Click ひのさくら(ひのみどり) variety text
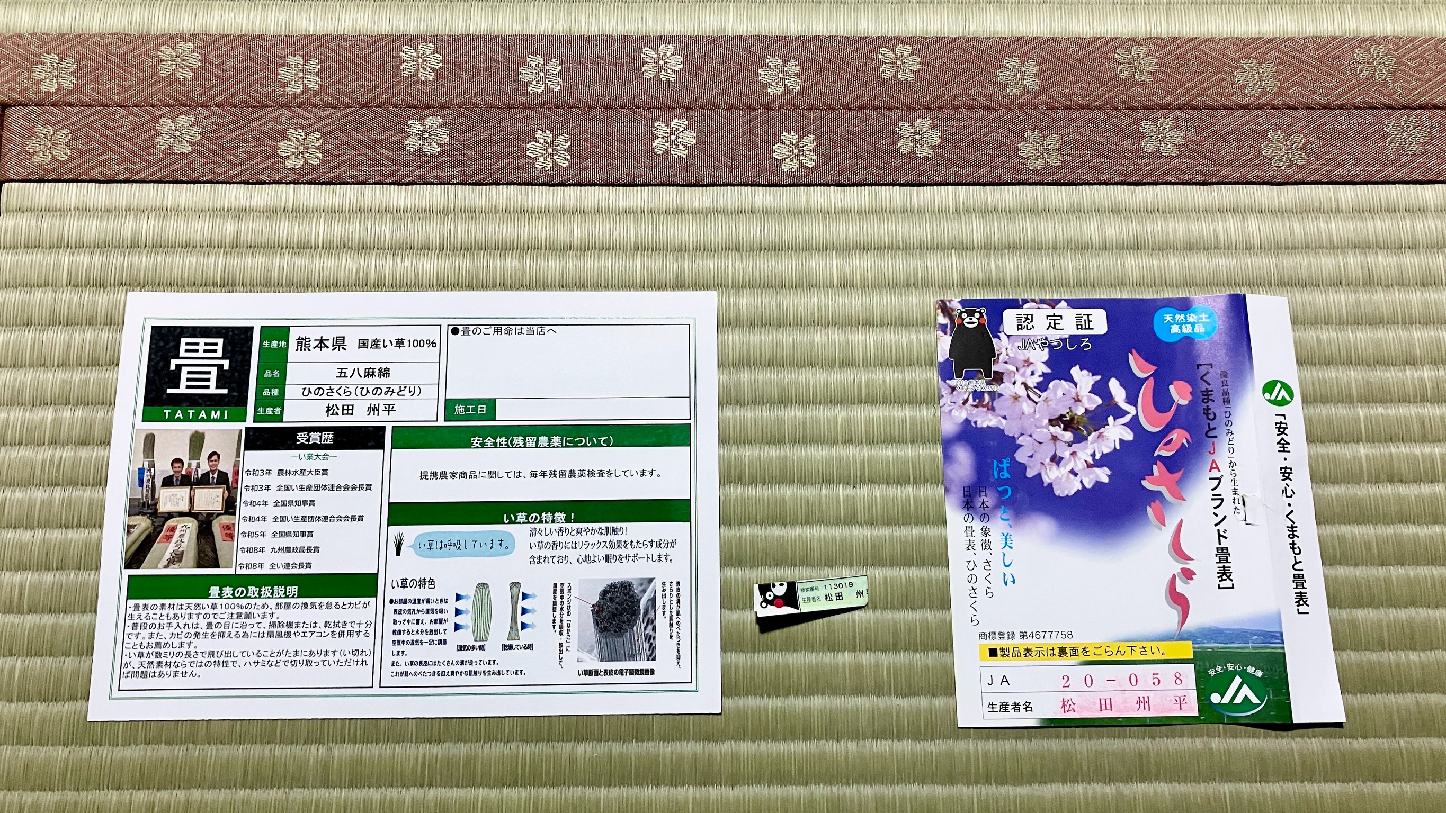1446x813 pixels. tap(362, 391)
